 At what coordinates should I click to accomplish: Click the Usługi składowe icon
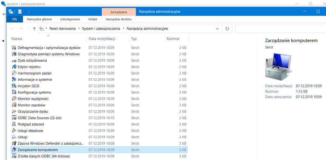(x=14, y=131)
